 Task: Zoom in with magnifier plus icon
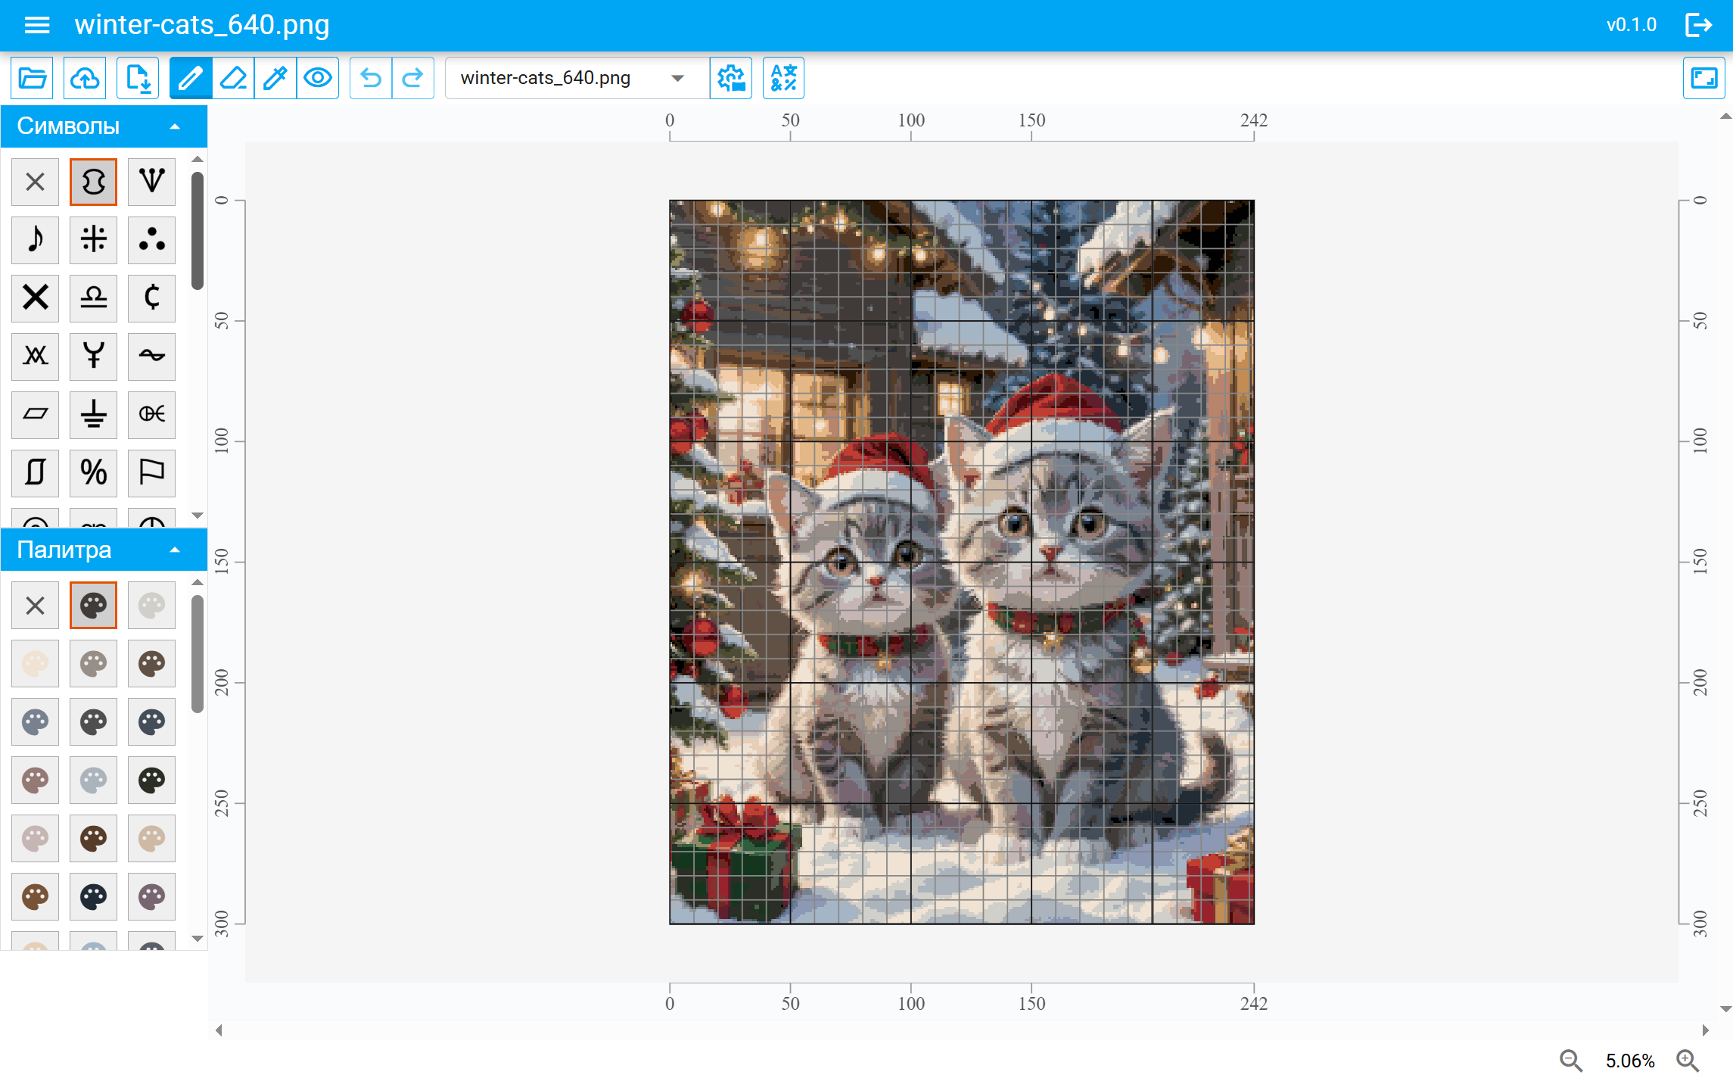pos(1688,1061)
